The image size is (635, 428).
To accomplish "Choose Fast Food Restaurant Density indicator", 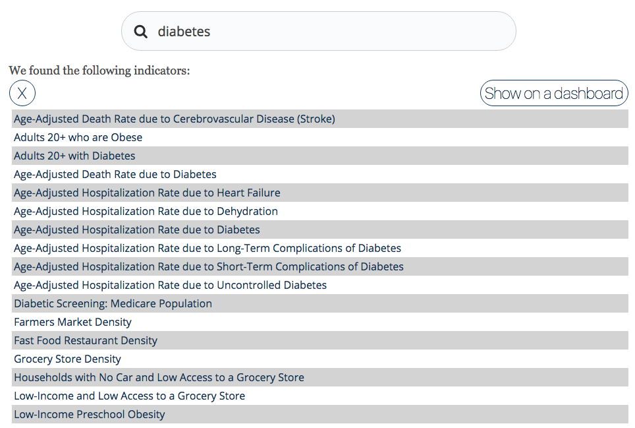I will click(x=86, y=341).
